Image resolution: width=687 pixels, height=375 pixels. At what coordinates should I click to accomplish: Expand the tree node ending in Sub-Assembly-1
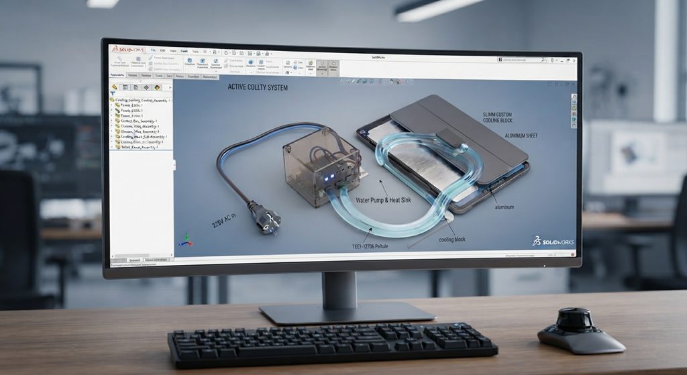coord(112,137)
